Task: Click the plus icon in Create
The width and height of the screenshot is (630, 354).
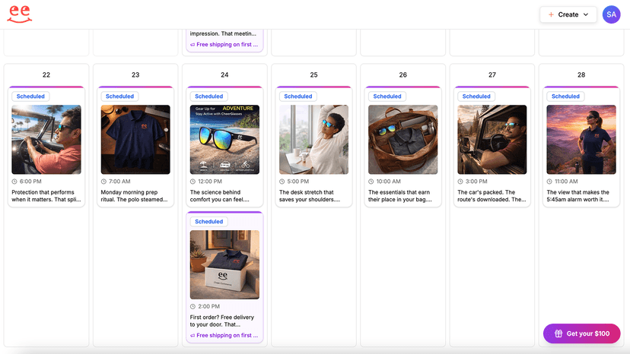Action: click(551, 14)
